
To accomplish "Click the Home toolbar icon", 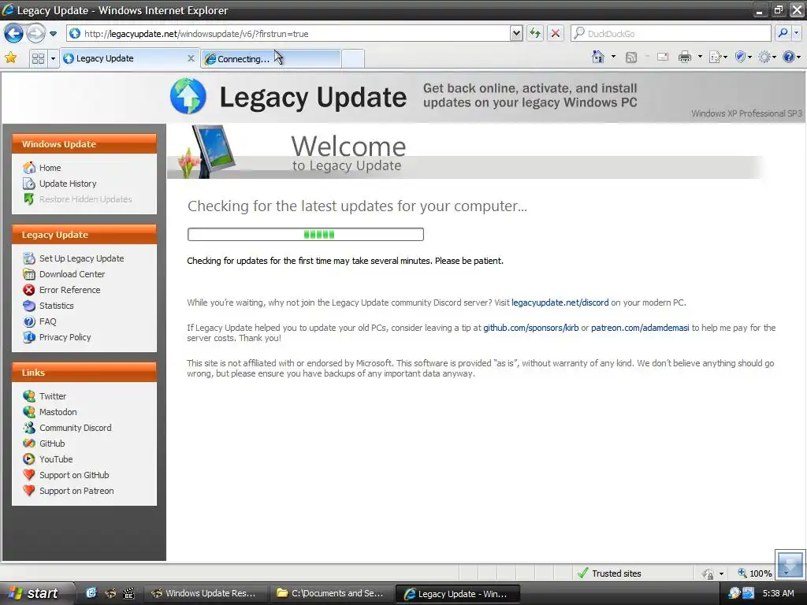I will 598,57.
